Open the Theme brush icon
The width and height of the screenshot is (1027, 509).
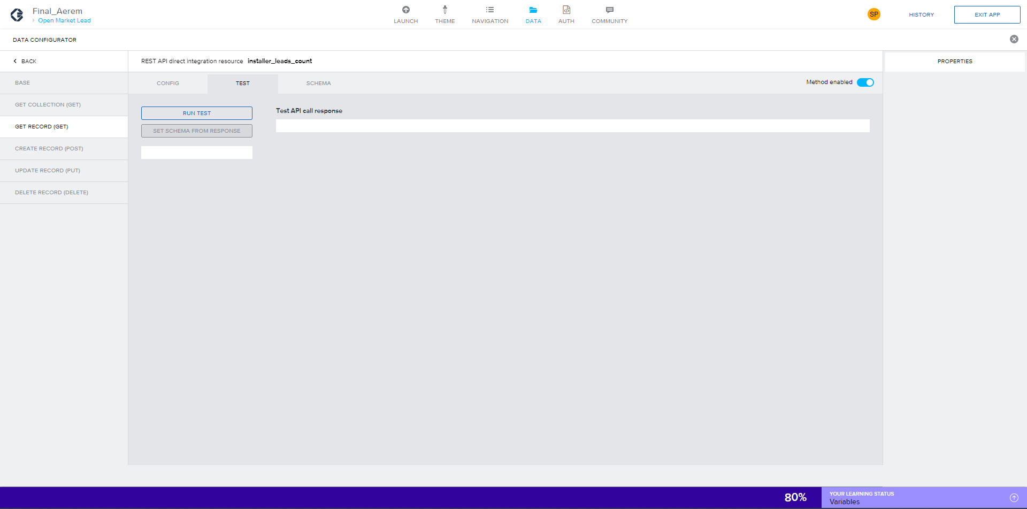coord(444,10)
